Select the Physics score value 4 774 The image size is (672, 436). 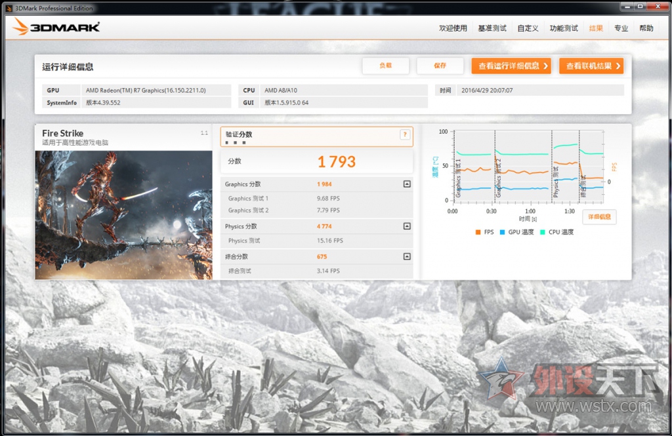[324, 226]
